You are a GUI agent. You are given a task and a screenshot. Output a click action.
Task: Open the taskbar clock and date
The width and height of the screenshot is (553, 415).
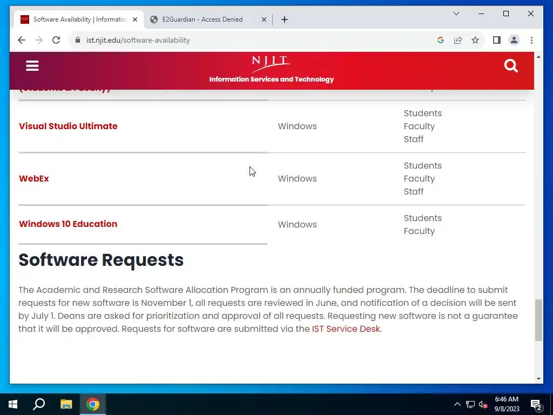[x=507, y=404]
